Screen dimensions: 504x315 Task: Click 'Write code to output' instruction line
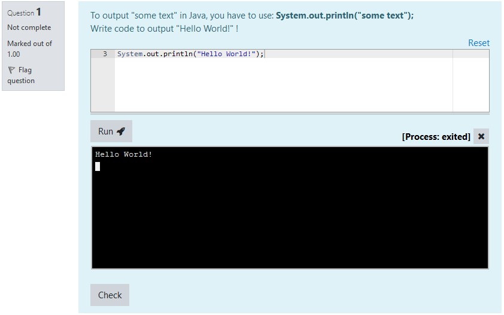[x=164, y=29]
